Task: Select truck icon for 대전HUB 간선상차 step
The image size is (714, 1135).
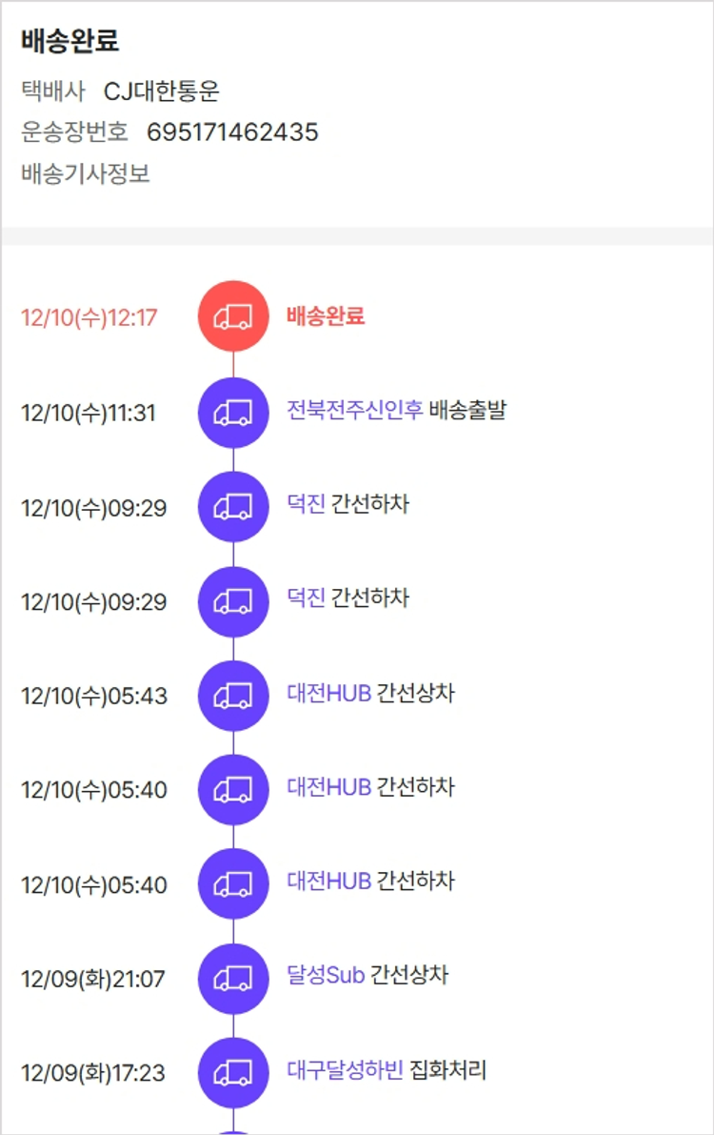Action: click(233, 696)
